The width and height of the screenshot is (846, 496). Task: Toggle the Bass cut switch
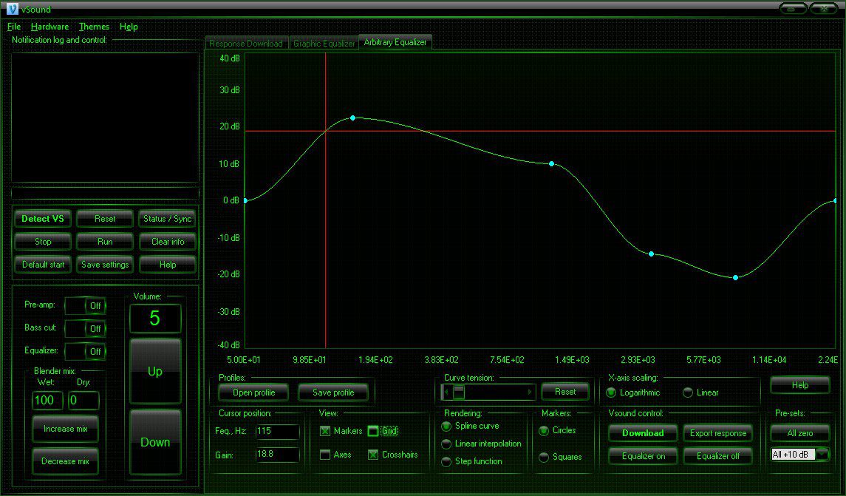[x=85, y=328]
